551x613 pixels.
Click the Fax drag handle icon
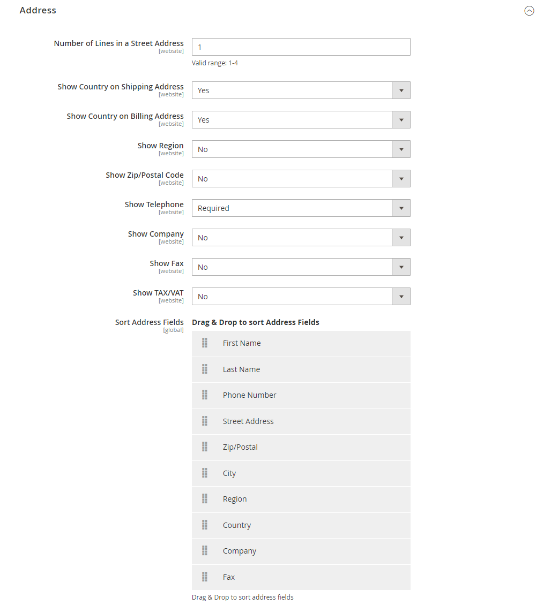tap(205, 577)
